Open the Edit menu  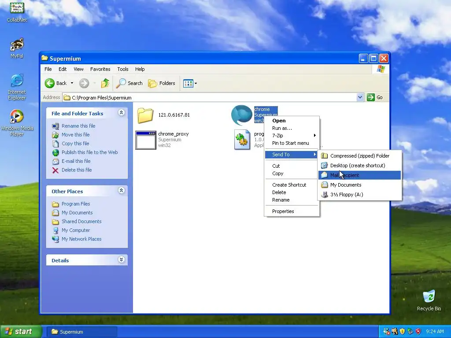(x=63, y=69)
